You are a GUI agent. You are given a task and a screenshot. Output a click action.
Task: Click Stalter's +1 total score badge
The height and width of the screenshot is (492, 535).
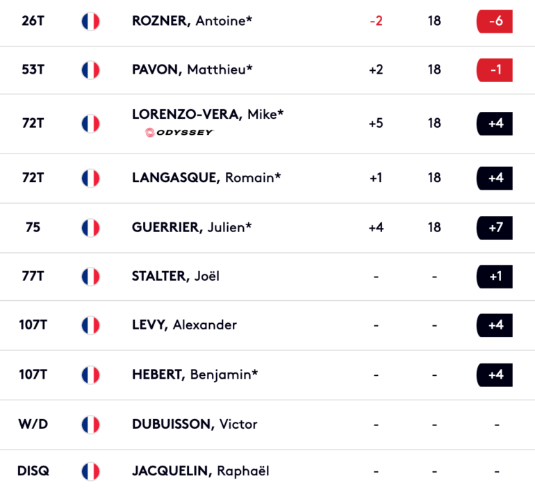pyautogui.click(x=495, y=277)
